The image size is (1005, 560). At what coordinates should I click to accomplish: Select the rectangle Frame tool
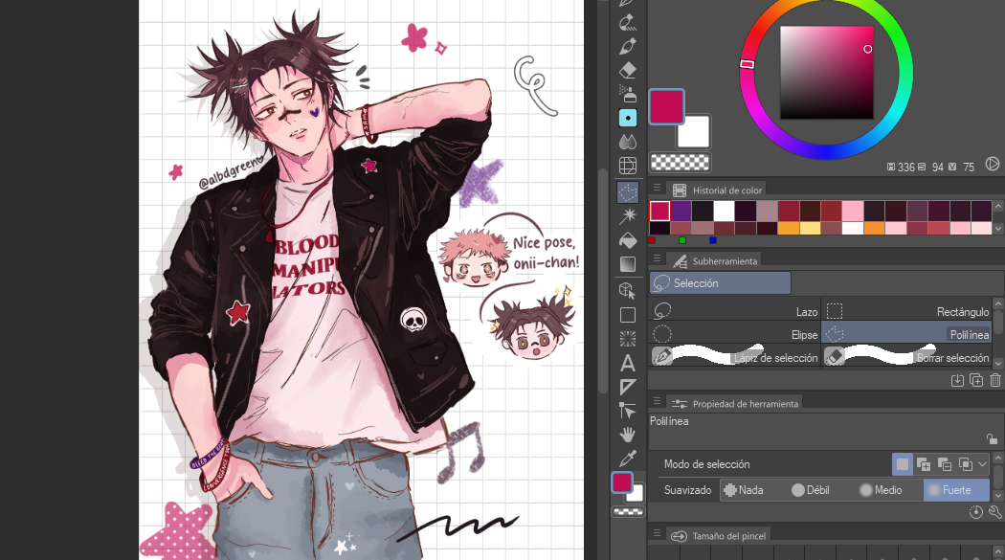pos(628,315)
